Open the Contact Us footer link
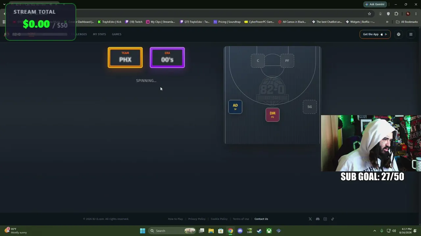 coord(261,219)
